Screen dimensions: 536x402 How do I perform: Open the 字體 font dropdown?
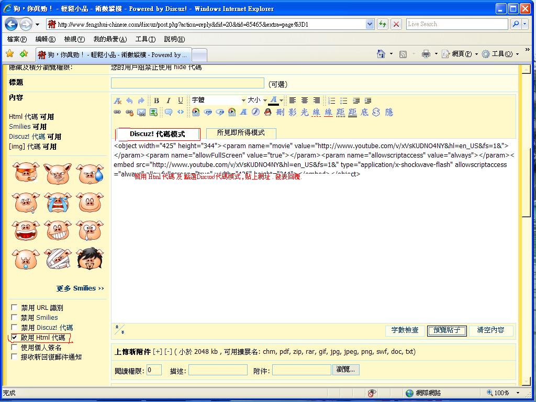(218, 100)
